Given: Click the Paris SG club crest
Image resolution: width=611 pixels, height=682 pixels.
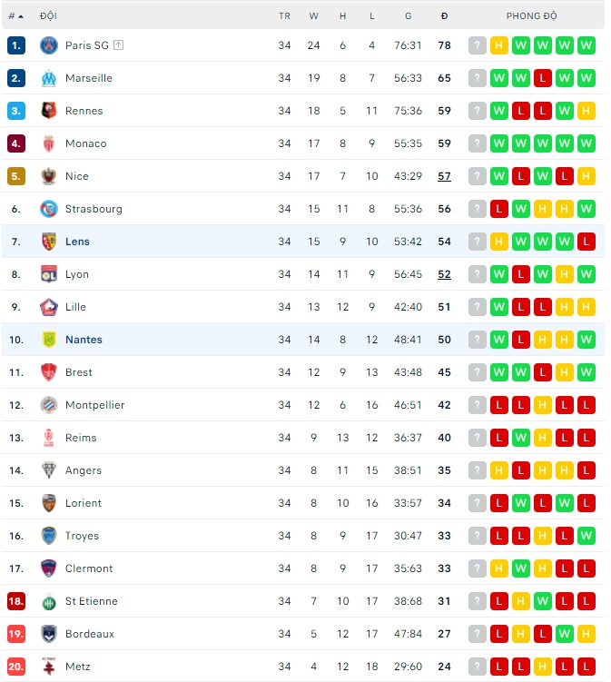Looking at the screenshot, I should (x=49, y=45).
